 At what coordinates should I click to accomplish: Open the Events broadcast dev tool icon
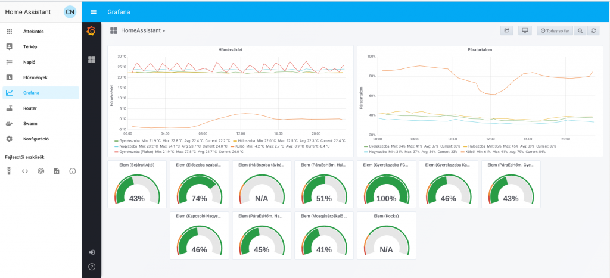pos(41,171)
